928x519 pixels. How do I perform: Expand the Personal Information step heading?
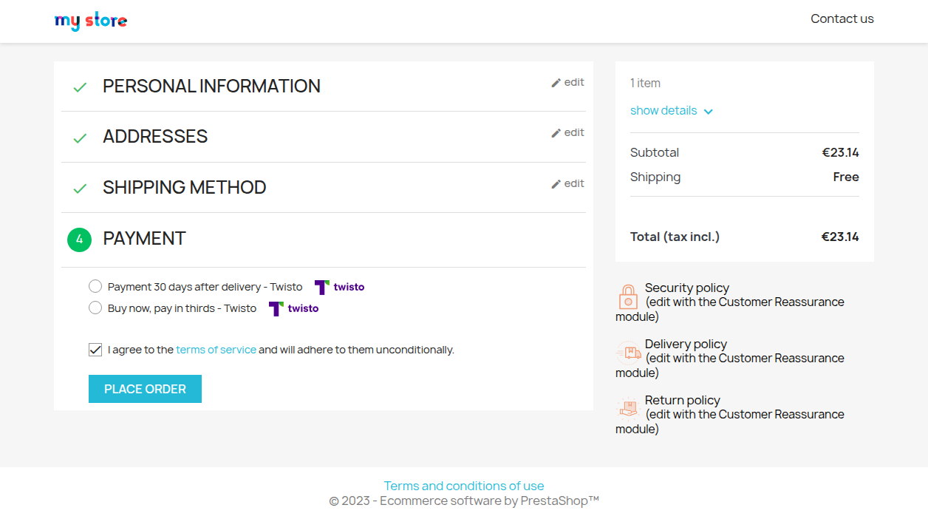pos(211,86)
